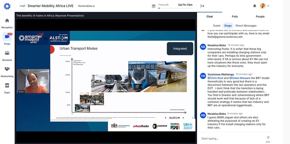
Task: Collapse the chat side panel arrow
Action: pyautogui.click(x=202, y=6)
